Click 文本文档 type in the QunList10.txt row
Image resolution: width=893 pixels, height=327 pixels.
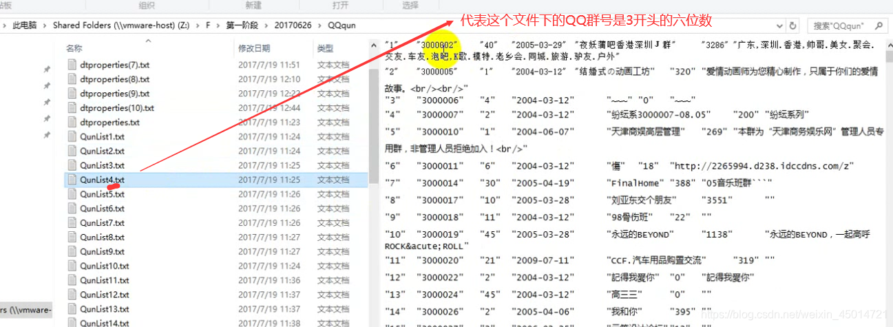333,266
